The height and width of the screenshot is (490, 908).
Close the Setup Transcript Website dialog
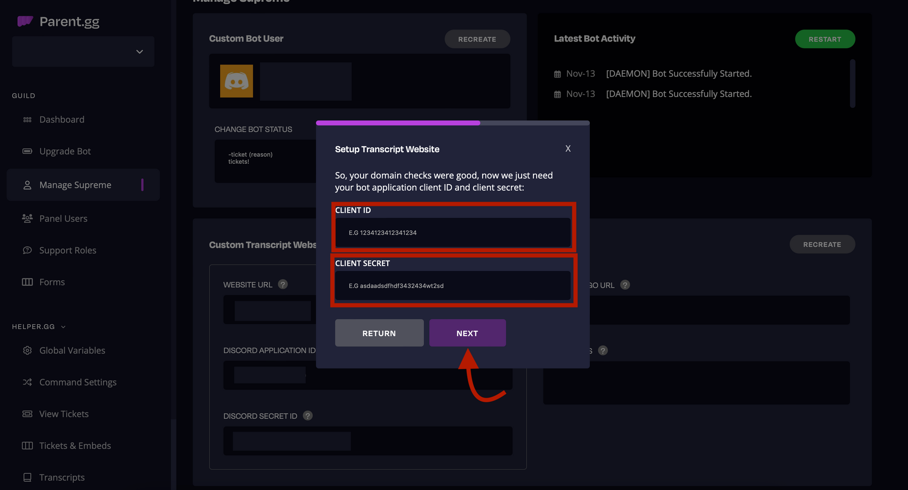click(568, 149)
